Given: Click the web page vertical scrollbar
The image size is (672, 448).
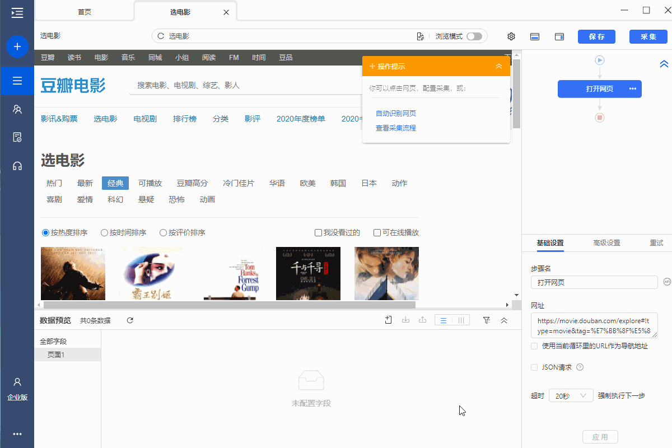Looking at the screenshot, I should (x=516, y=94).
